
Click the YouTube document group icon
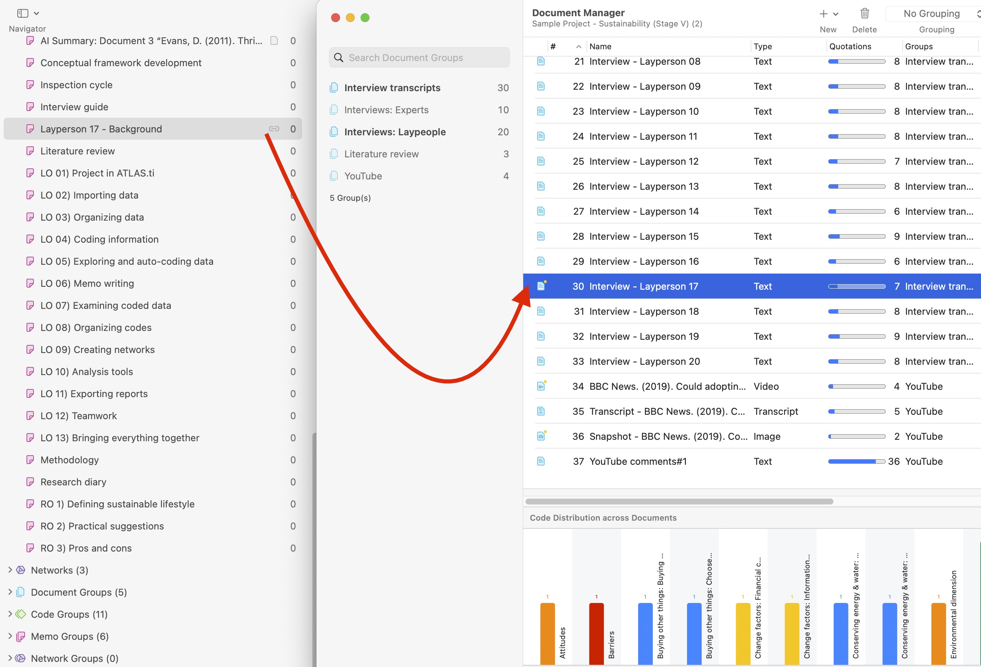[334, 176]
